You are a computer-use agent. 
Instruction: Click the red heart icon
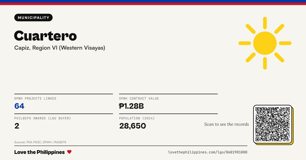pos(69,152)
